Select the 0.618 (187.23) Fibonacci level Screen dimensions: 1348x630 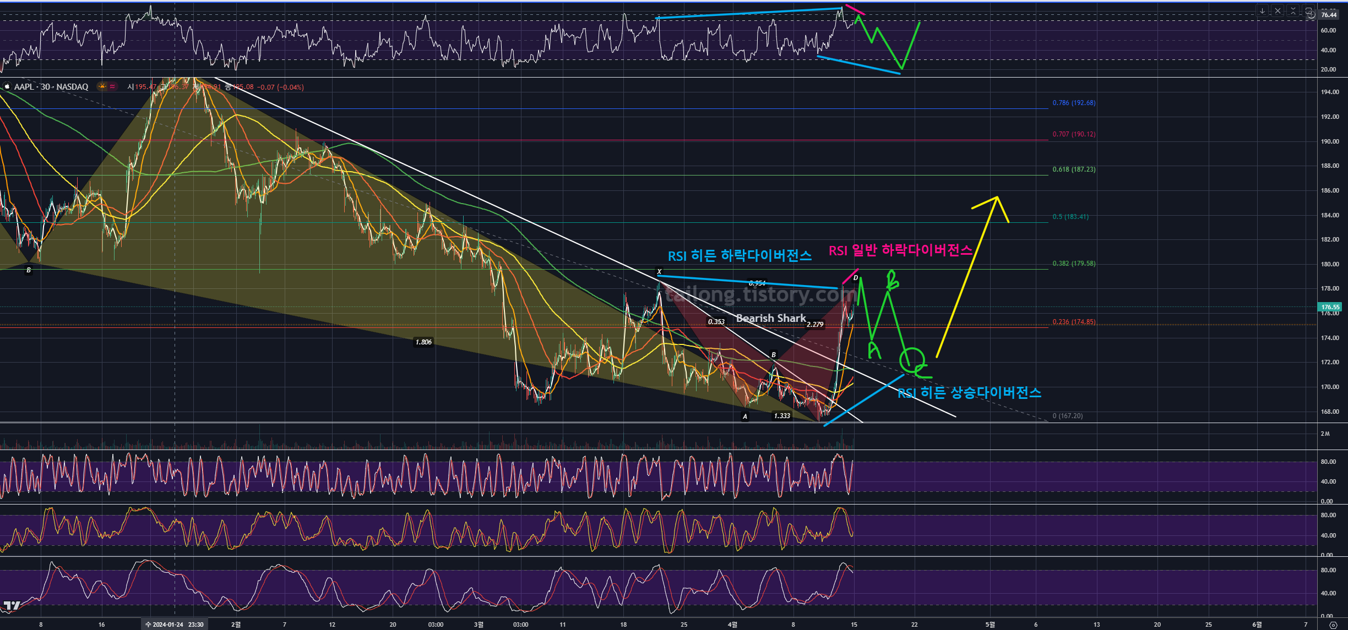tap(1074, 169)
